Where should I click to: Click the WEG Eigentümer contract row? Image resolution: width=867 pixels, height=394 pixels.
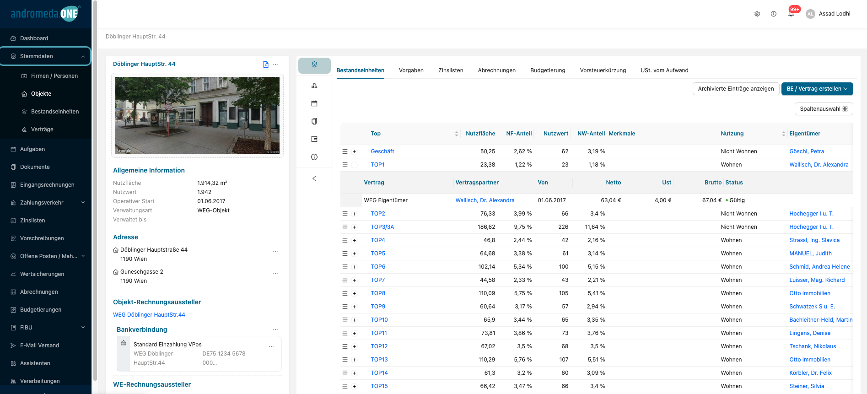pos(597,200)
